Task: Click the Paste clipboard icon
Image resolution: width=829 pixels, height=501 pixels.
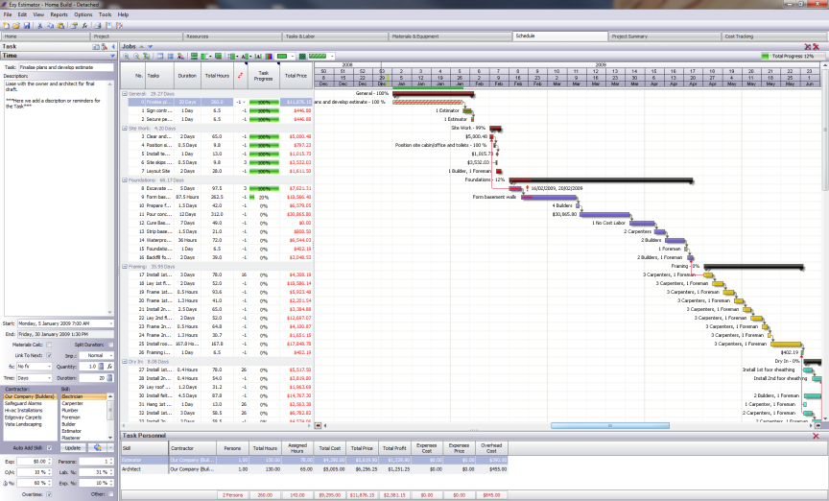Action: point(60,25)
